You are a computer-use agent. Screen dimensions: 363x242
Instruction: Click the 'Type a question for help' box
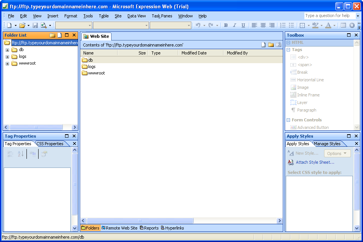point(330,16)
